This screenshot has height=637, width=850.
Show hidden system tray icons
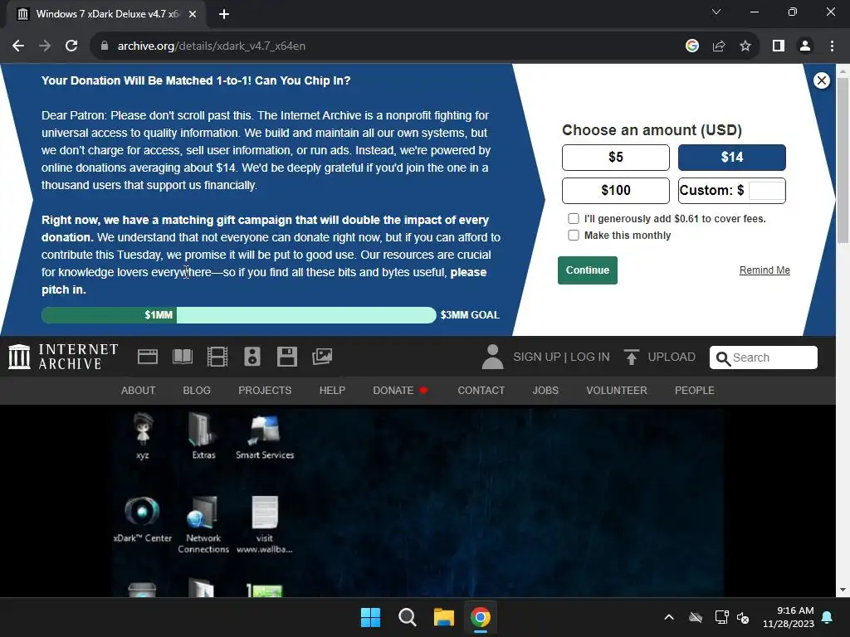(669, 617)
